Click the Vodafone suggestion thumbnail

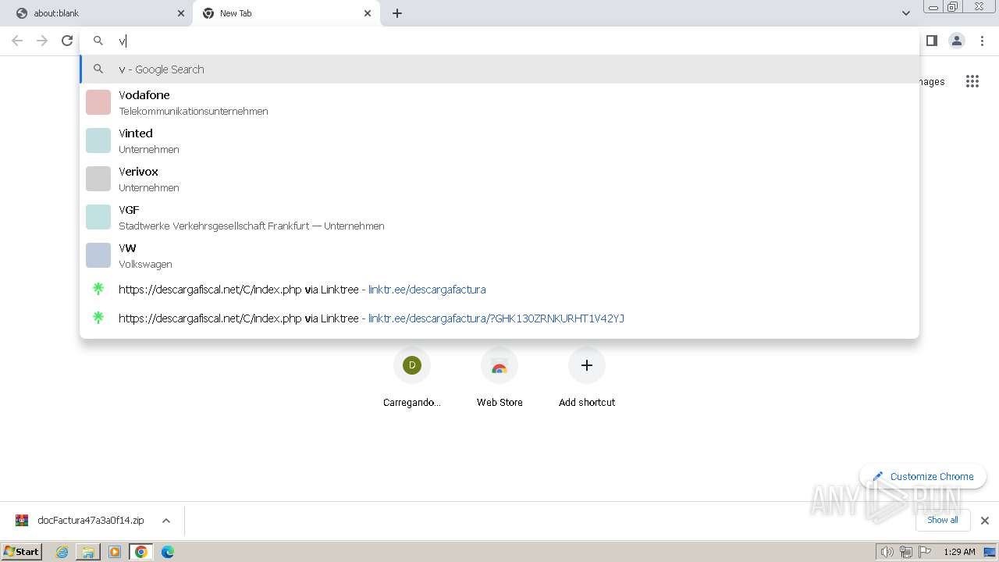(98, 102)
